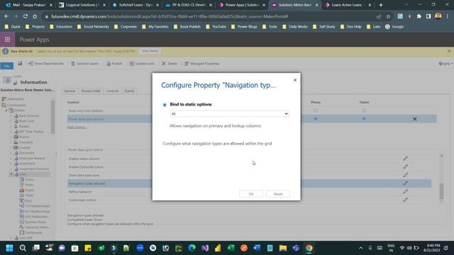The image size is (454, 255).
Task: Edit the Enable OptionSet colors property
Action: [x=405, y=167]
